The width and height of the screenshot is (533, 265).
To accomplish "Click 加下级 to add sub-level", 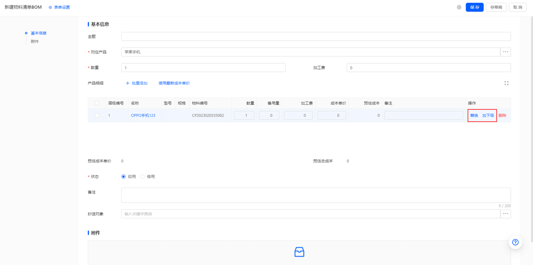I will point(488,116).
